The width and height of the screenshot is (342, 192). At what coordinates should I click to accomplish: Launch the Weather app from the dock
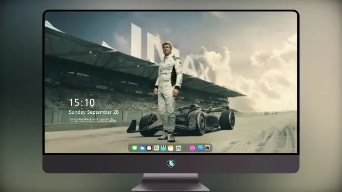point(142,148)
